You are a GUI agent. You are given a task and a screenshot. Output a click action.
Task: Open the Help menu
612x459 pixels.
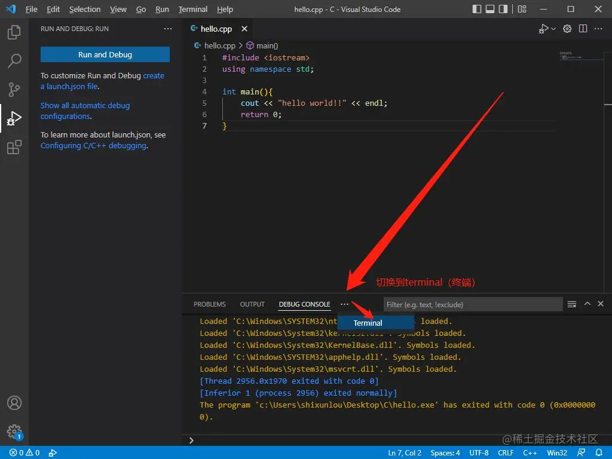(x=225, y=9)
